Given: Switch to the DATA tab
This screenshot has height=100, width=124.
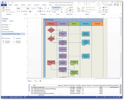Looking at the screenshot, I should [x=29, y=5].
